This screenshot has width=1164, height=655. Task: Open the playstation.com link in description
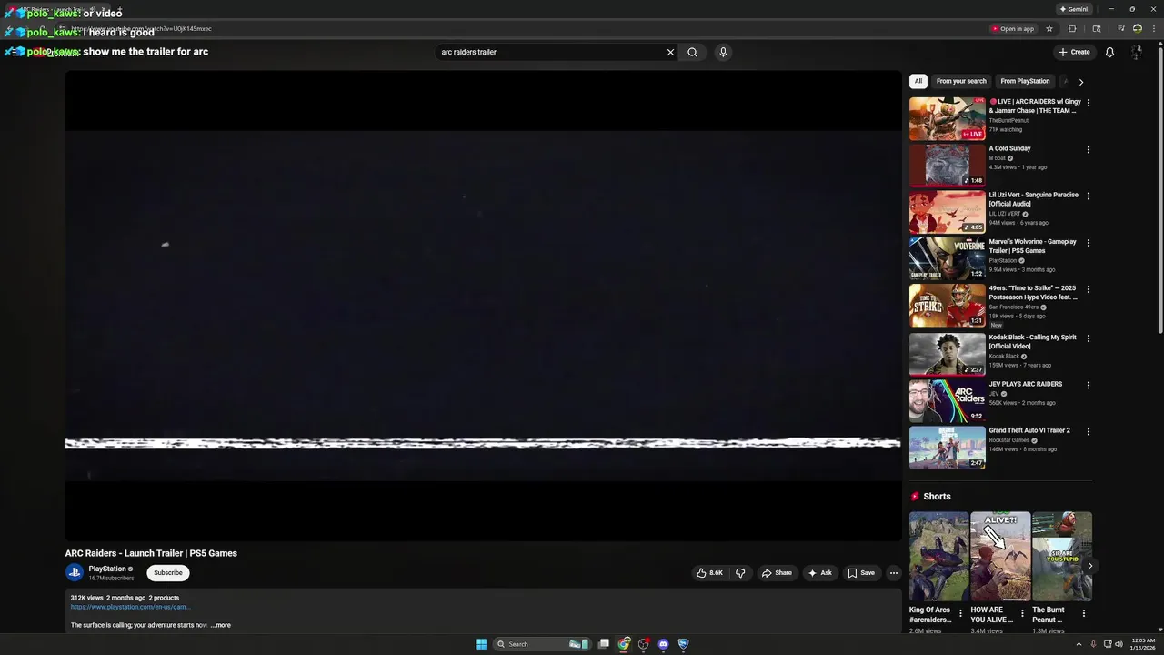(130, 607)
